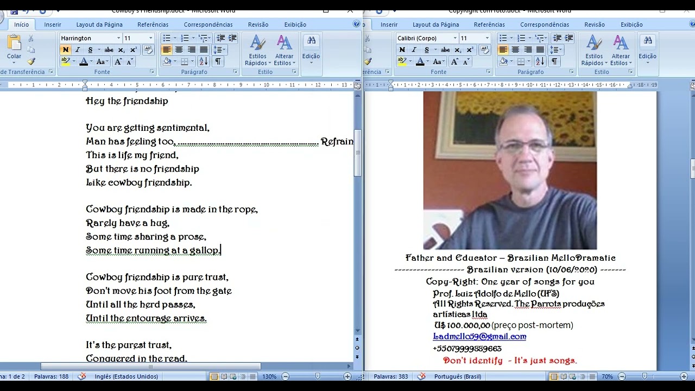Click clear formatting icon in left window
The image size is (695, 391).
coord(148,50)
